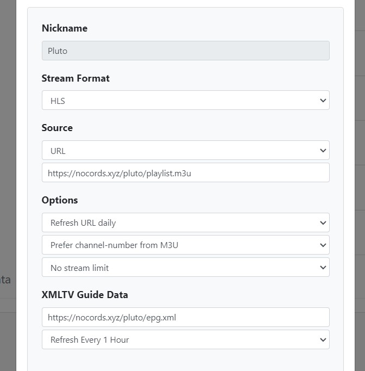Click the chevron arrow on Stream Format select

point(323,101)
